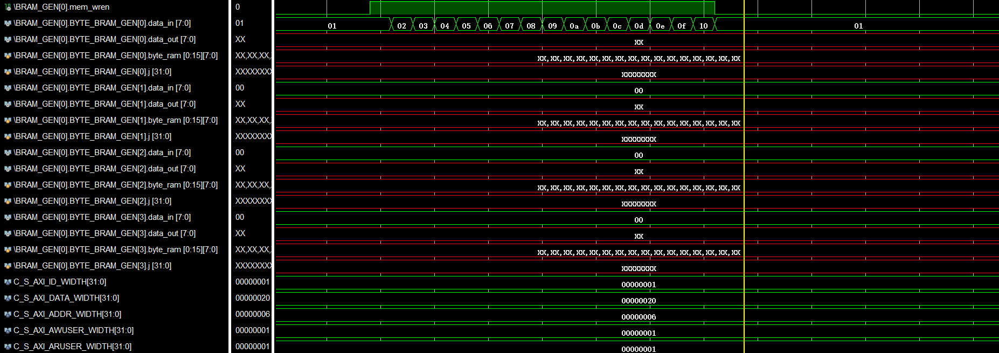Click bus icon of BYTE_BRAM_GEN[2].data_in row

coord(8,153)
